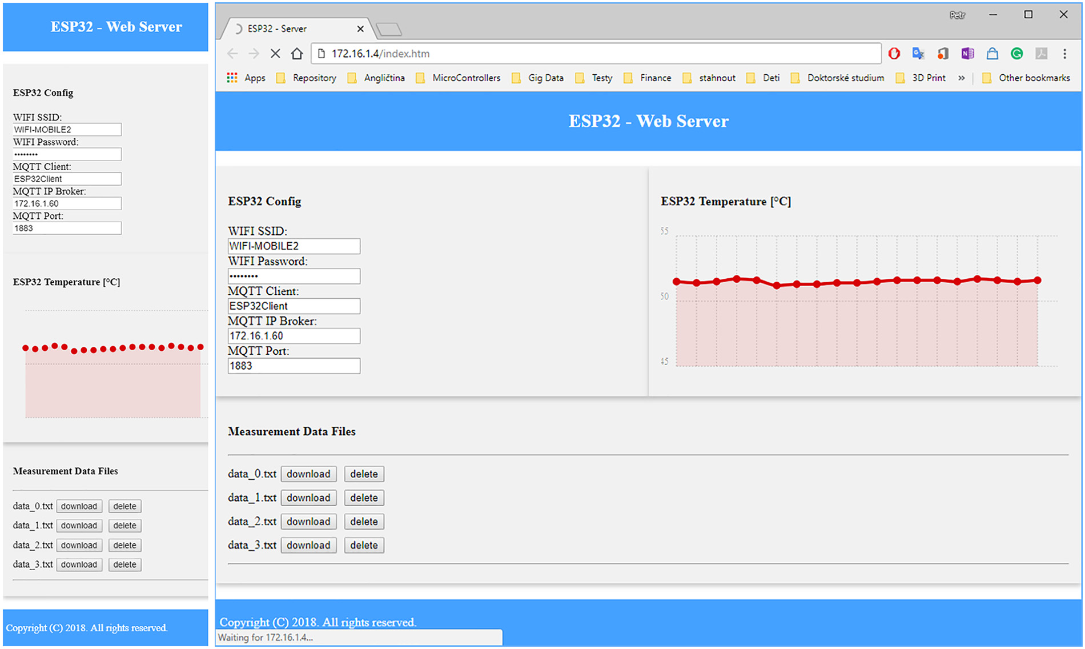Screen dimensions: 1085x649
Task: Open the Gig Data bookmark folder
Action: click(537, 78)
